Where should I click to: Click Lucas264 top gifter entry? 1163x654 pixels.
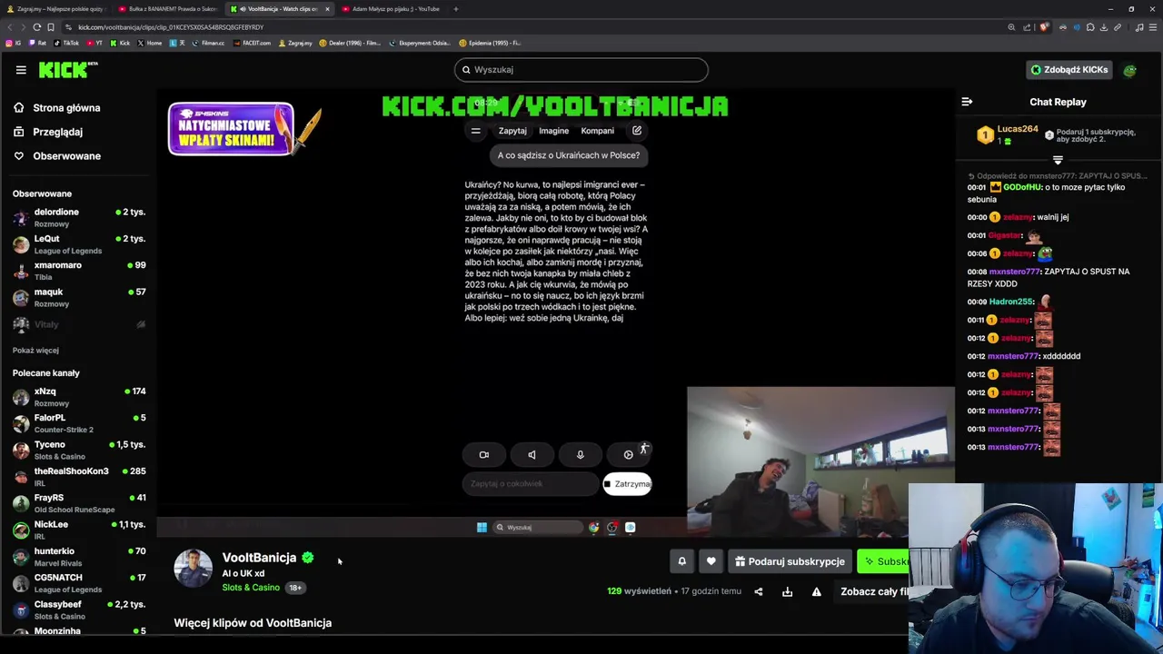pos(1007,134)
